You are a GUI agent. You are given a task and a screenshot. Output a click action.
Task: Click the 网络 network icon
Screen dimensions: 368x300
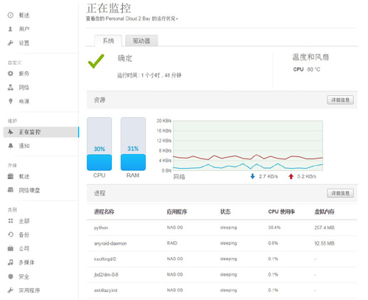point(10,87)
